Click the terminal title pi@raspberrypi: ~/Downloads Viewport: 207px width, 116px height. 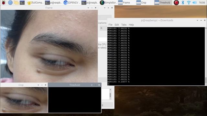157,20
